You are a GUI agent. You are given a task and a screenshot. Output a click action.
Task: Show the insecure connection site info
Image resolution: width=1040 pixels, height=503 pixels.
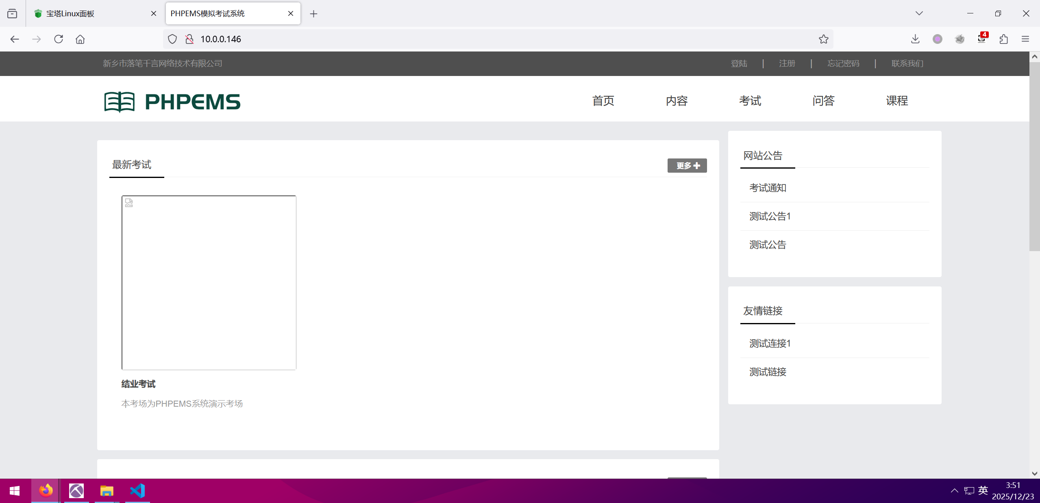[189, 39]
